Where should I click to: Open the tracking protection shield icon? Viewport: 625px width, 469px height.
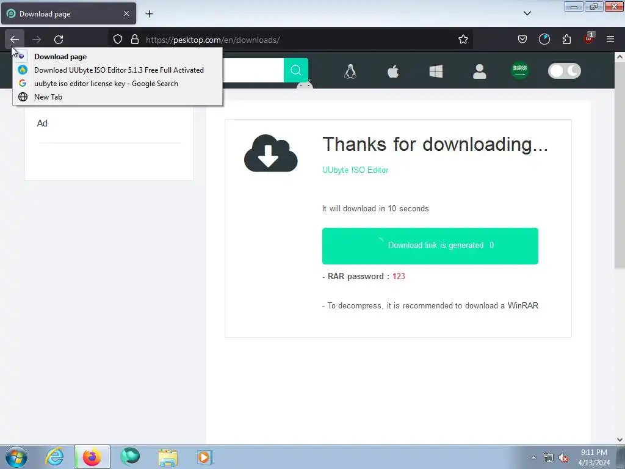coord(118,40)
